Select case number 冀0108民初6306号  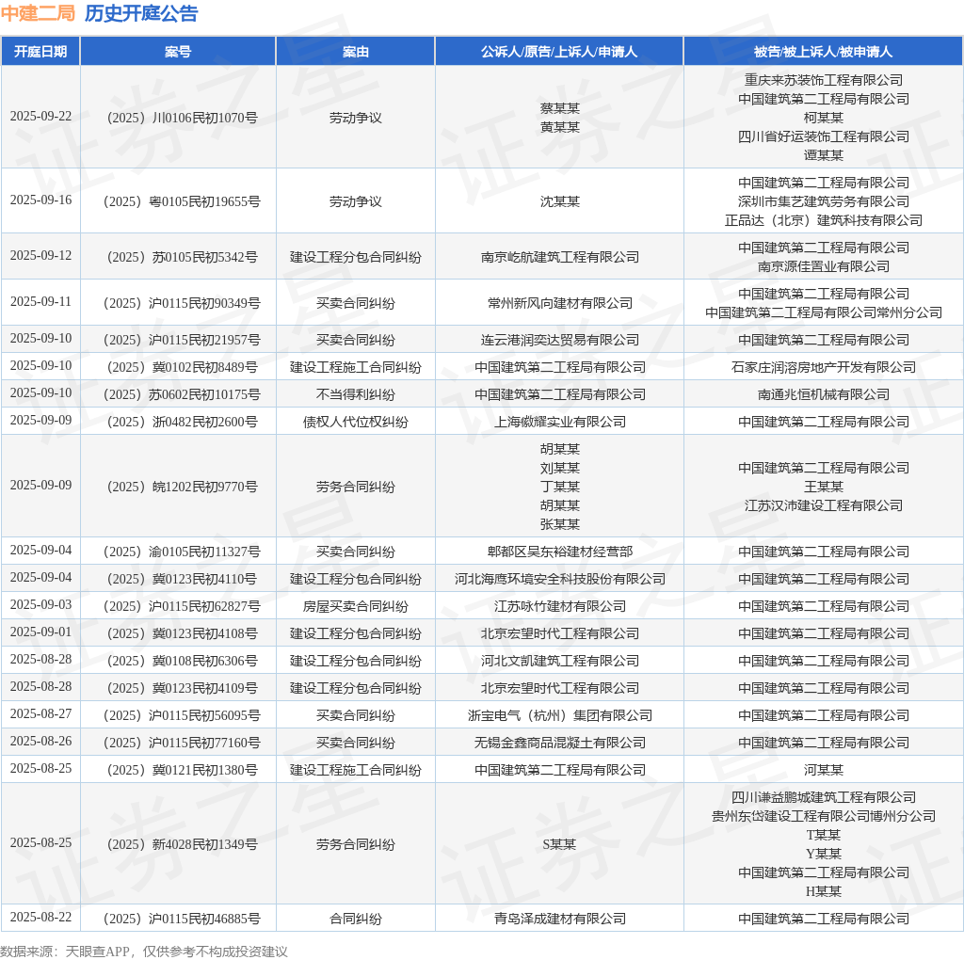click(182, 661)
